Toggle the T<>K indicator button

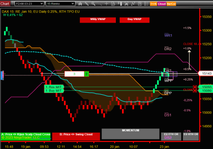pos(153,4)
